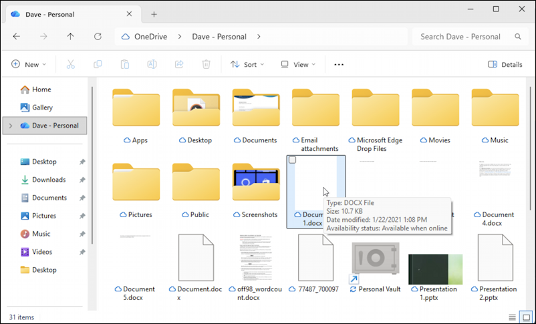The height and width of the screenshot is (324, 536).
Task: Switch to details list view in status bar
Action: pyautogui.click(x=512, y=317)
